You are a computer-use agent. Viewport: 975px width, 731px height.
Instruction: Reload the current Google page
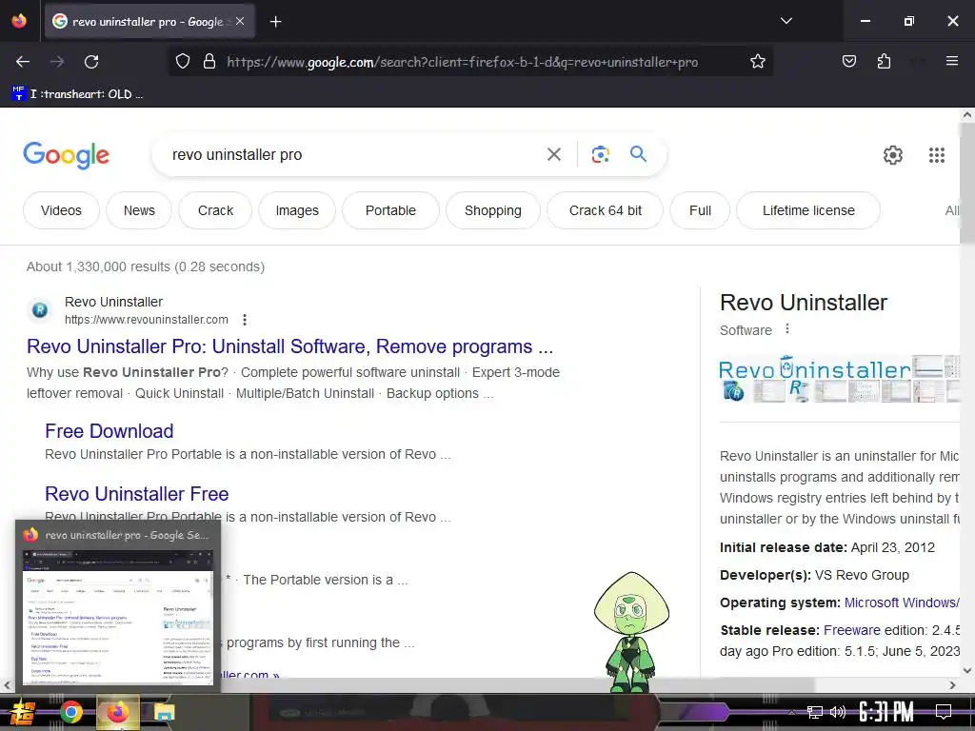[91, 62]
